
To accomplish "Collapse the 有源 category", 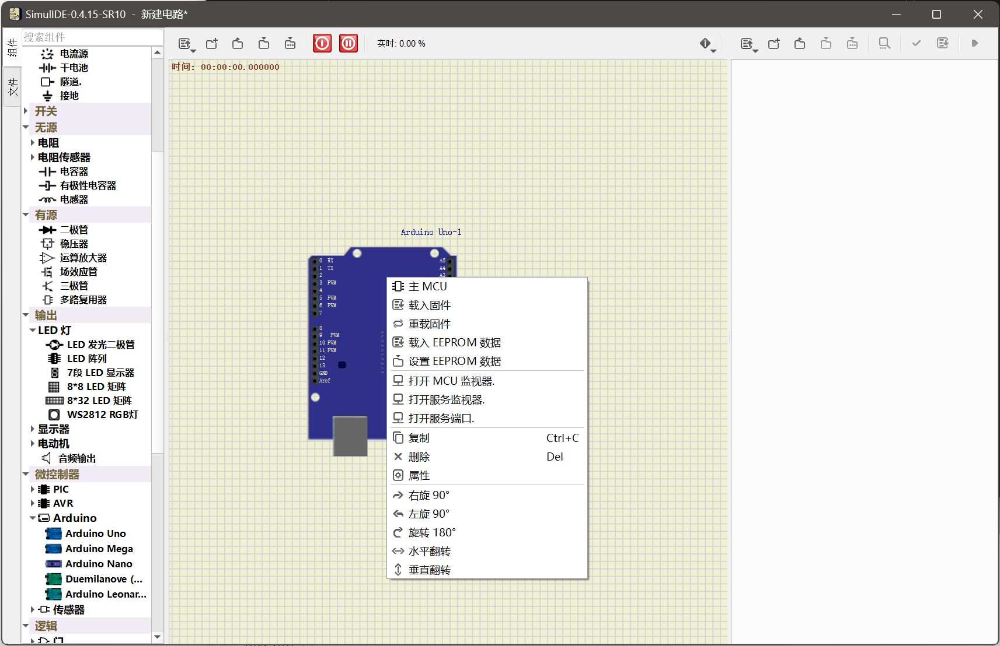I will [x=26, y=215].
